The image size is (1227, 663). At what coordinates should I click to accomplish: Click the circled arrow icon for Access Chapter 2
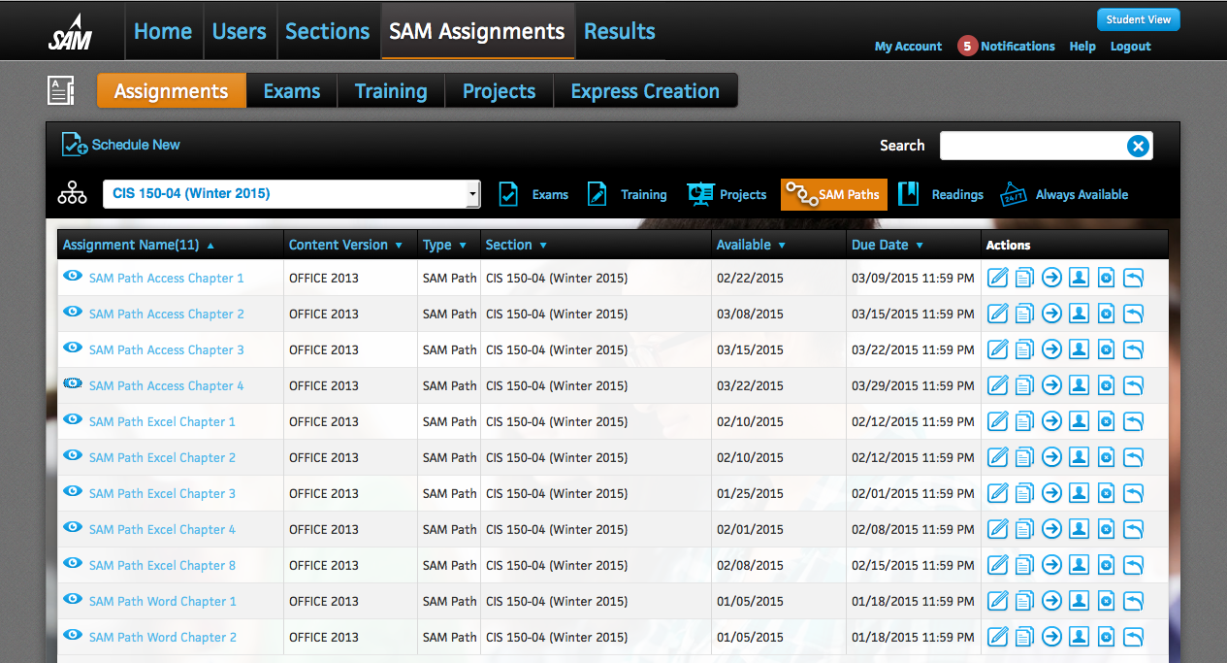(1051, 314)
